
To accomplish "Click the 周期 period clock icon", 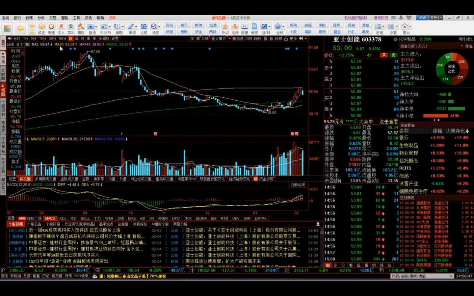I will (117, 26).
